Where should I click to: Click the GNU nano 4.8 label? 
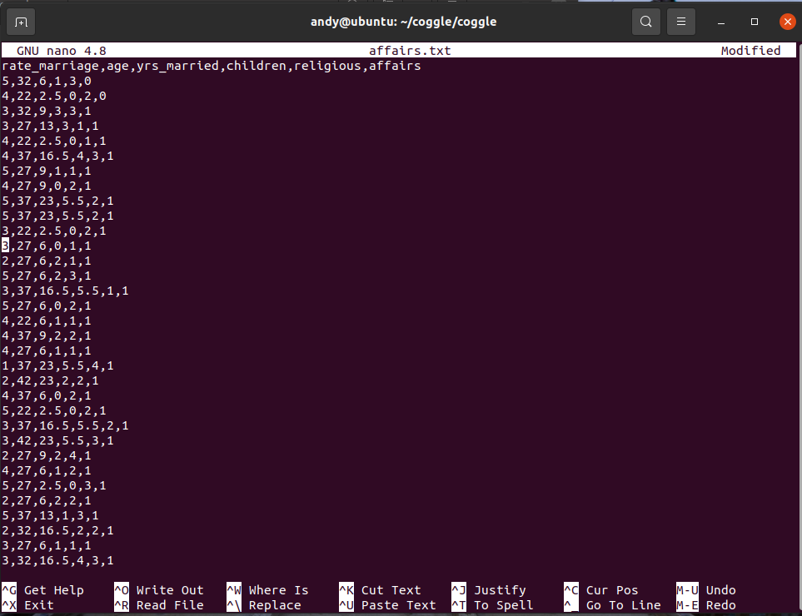click(x=62, y=51)
